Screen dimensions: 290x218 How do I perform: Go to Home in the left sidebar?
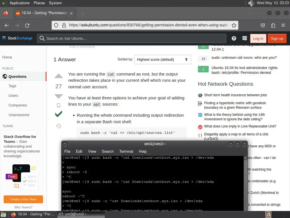(x=7, y=57)
